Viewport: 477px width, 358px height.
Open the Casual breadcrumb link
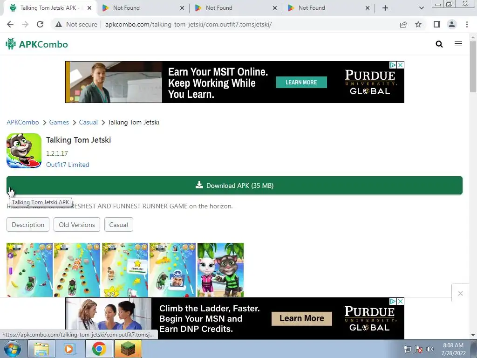pyautogui.click(x=88, y=123)
